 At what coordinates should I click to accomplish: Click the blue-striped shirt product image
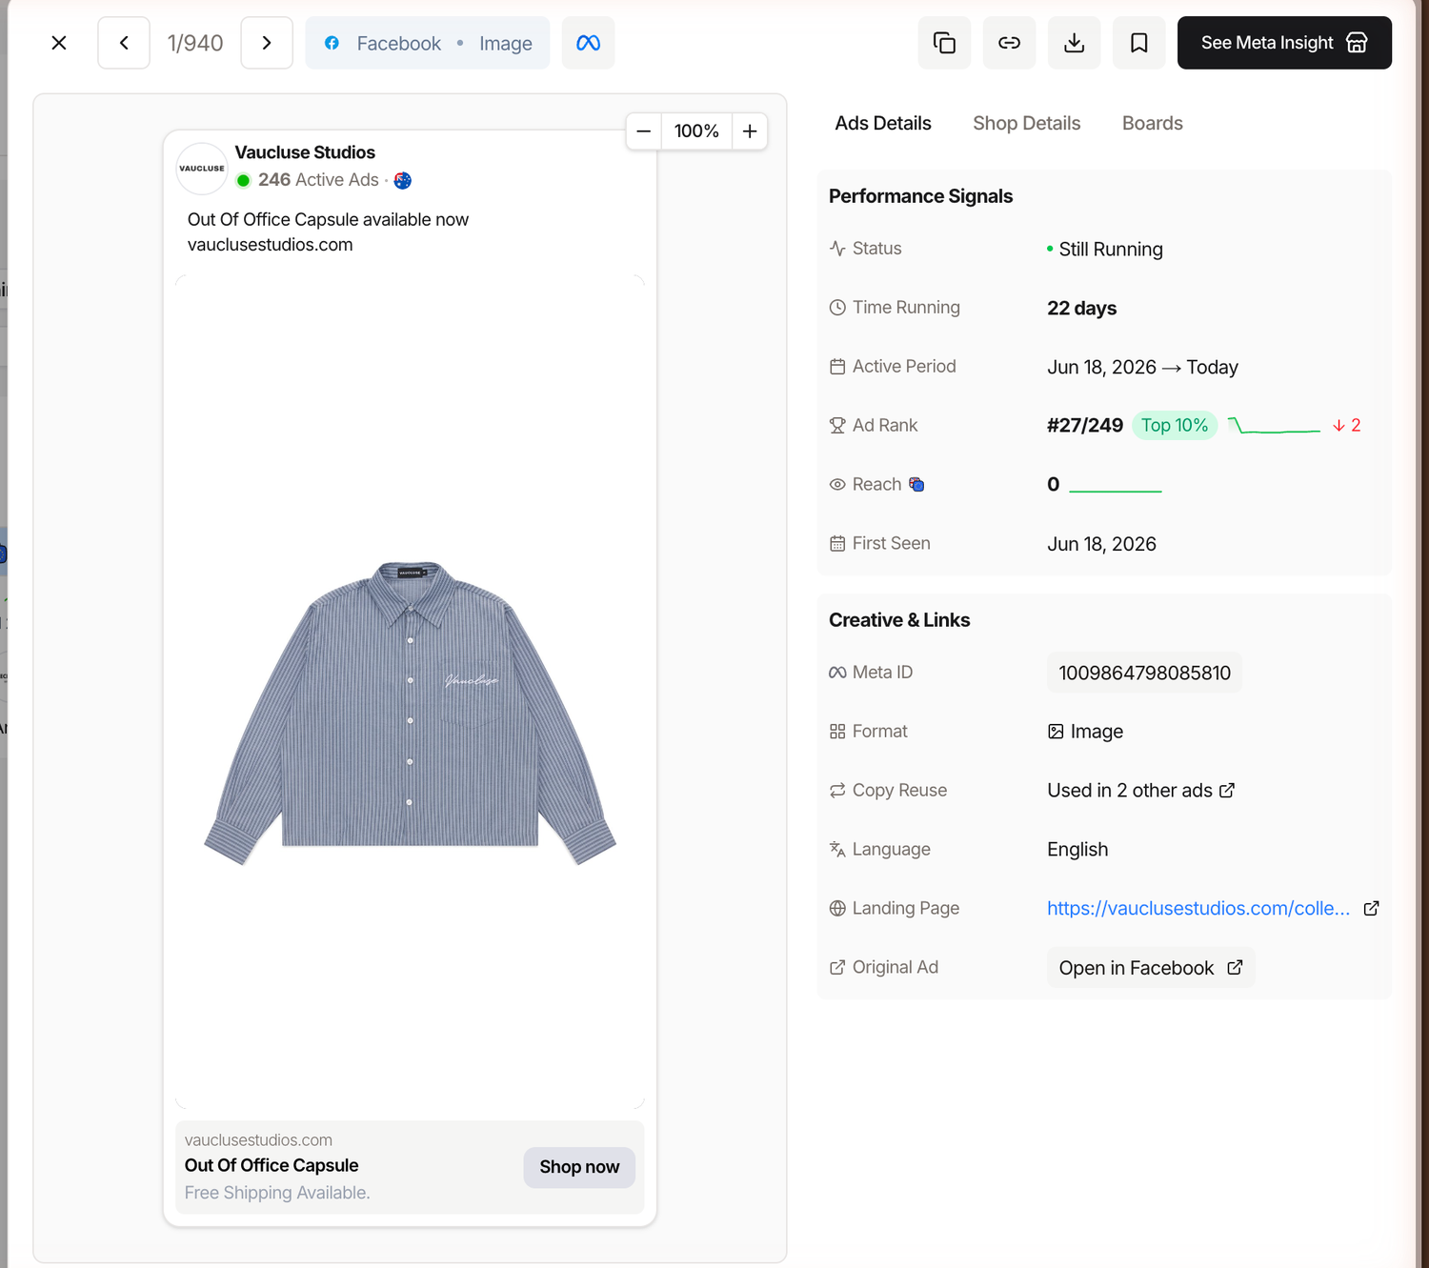(x=410, y=713)
